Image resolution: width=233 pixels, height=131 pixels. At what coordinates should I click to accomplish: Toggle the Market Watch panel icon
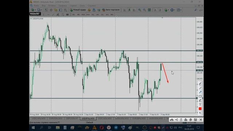[46, 10]
